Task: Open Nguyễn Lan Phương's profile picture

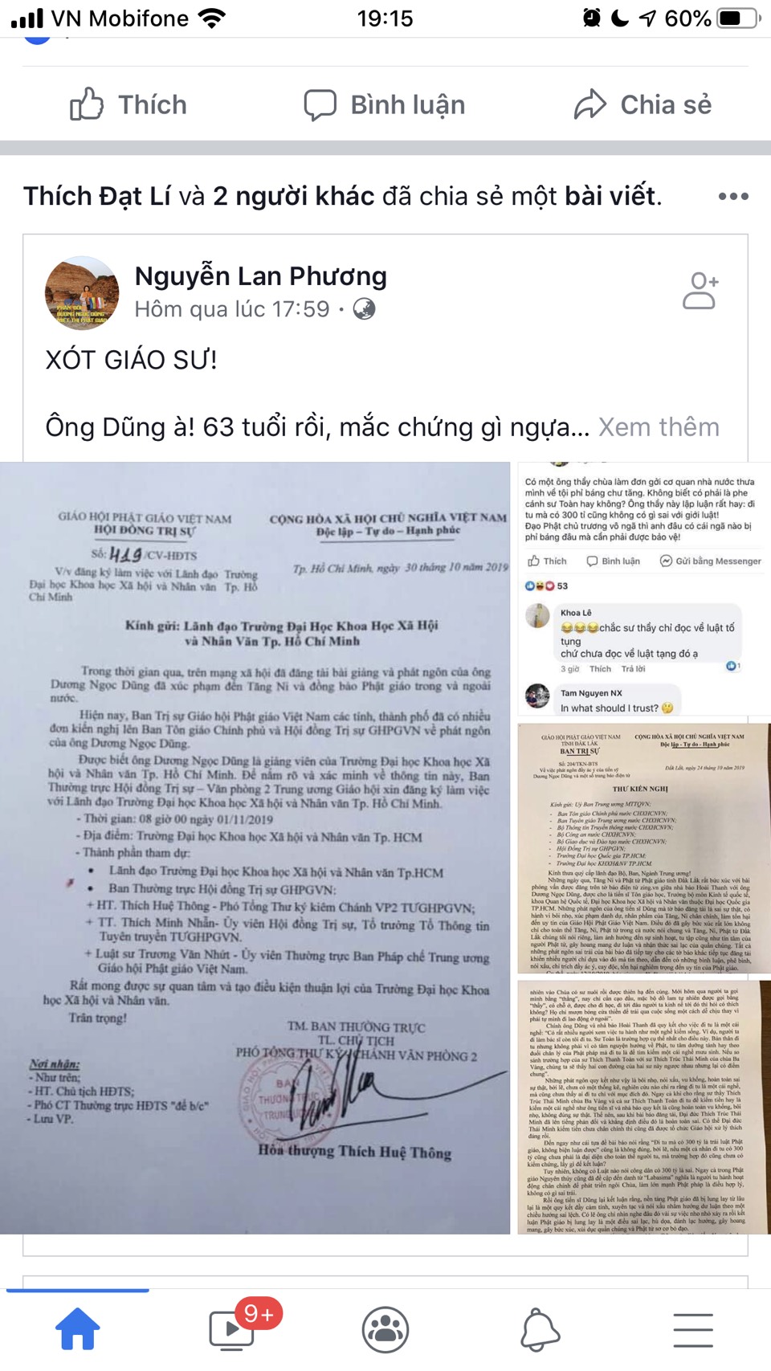Action: click(x=82, y=294)
